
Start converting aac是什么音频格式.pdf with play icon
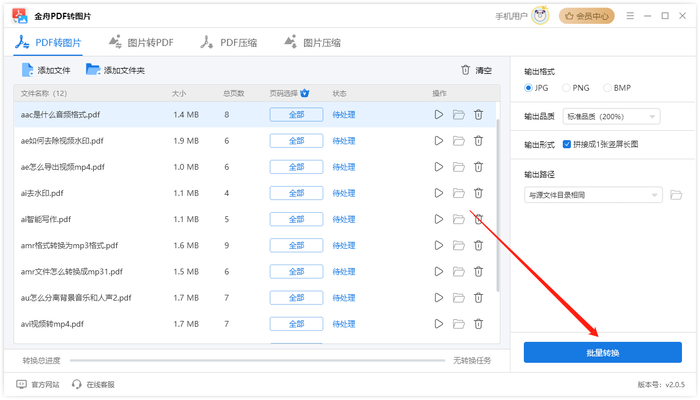point(439,115)
